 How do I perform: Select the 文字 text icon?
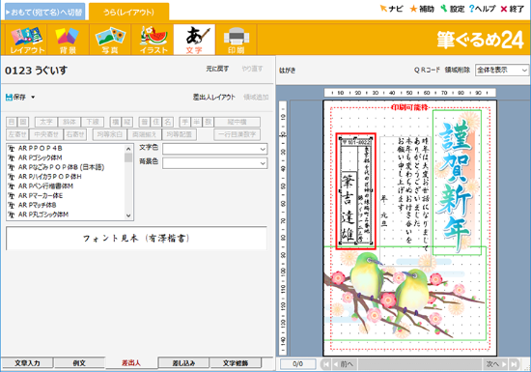click(194, 40)
